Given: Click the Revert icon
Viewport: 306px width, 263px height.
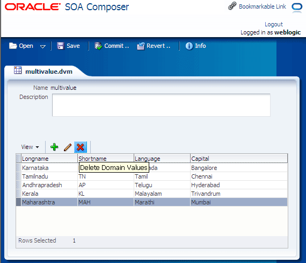Looking at the screenshot, I should [141, 46].
